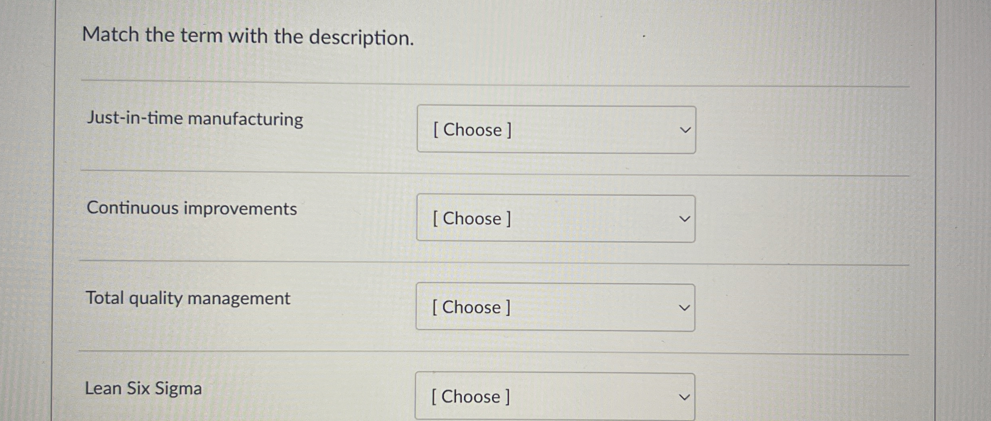Click "[ Choose ]" text in Lean Six Sigma row
Viewport: 991px width, 421px height.
[x=471, y=397]
